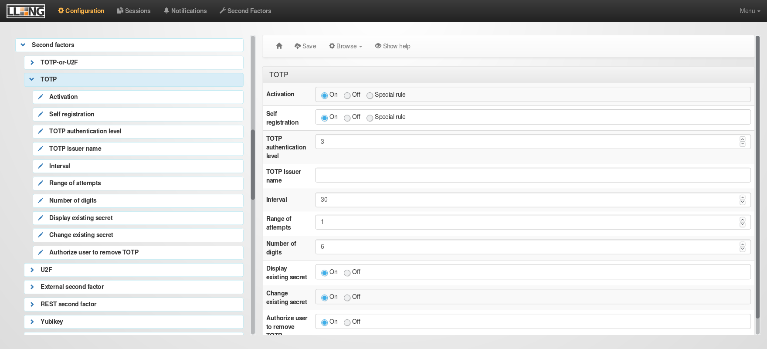767x349 pixels.
Task: Go to the home icon in toolbar
Action: click(x=279, y=46)
